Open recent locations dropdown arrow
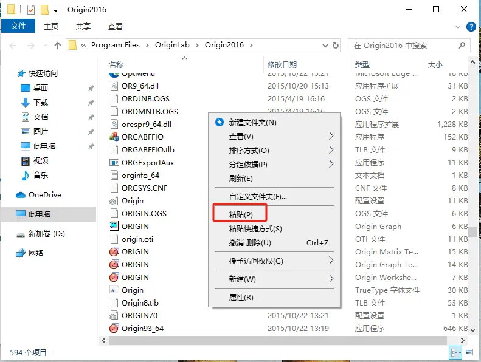The height and width of the screenshot is (362, 481). [x=46, y=46]
